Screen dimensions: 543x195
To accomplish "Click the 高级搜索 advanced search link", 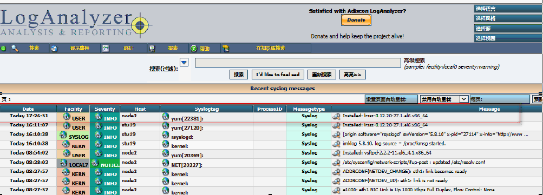I will (414, 60).
